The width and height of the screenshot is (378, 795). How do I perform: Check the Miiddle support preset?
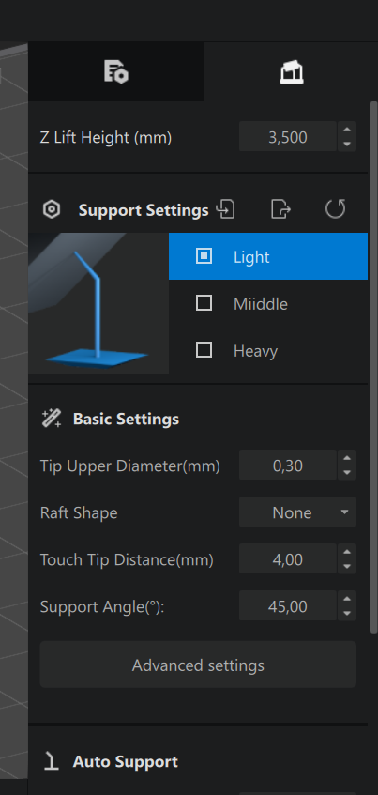[204, 303]
